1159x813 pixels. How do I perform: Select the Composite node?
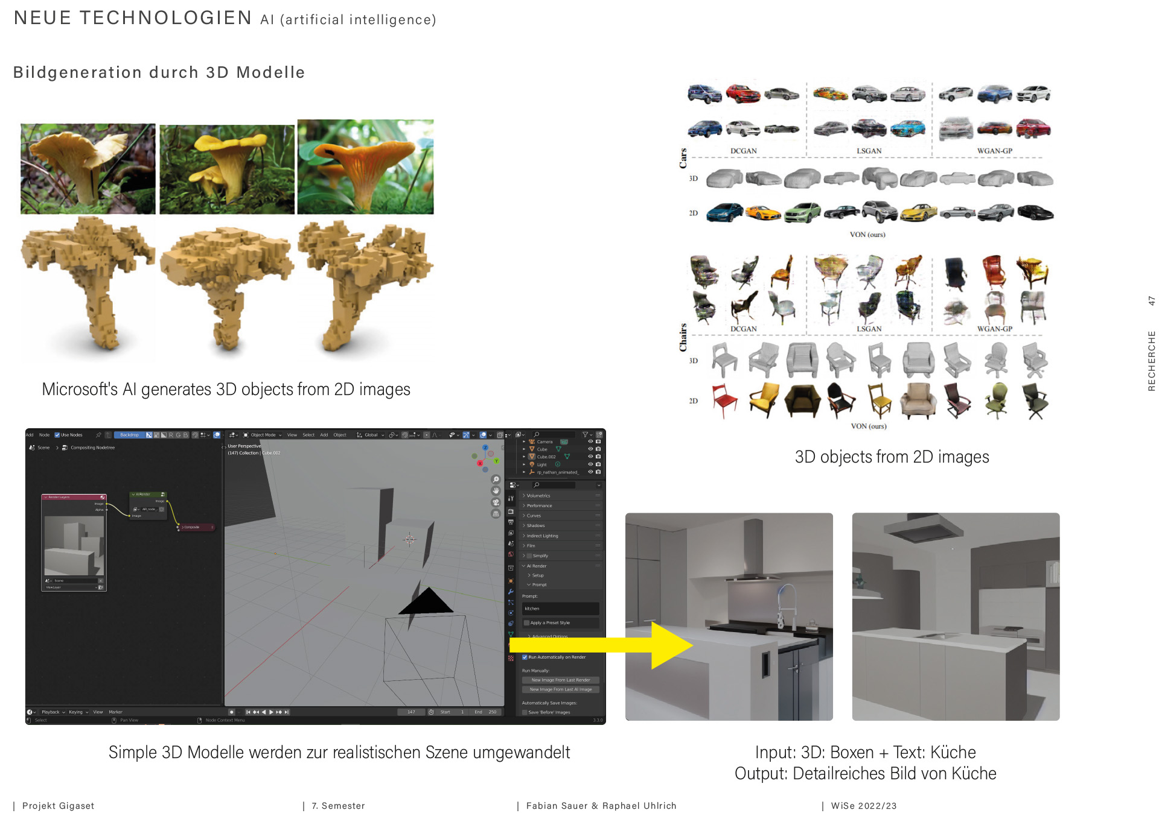196,528
